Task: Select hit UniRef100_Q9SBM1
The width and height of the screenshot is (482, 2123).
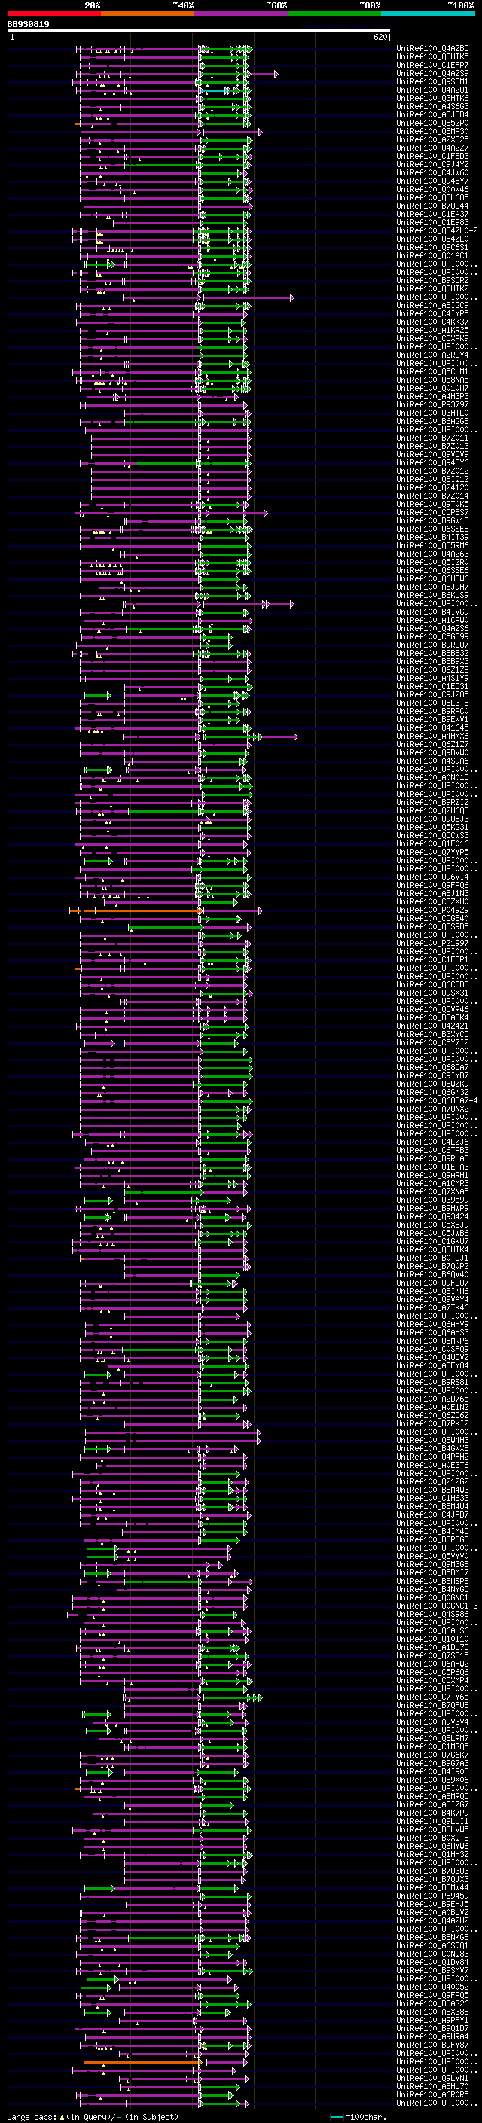Action: pos(432,81)
